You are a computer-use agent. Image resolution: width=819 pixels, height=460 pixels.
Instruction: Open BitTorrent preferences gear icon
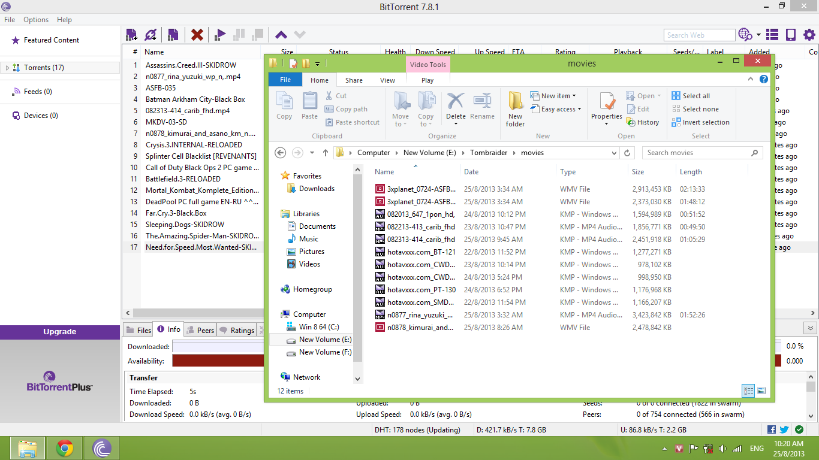(809, 35)
